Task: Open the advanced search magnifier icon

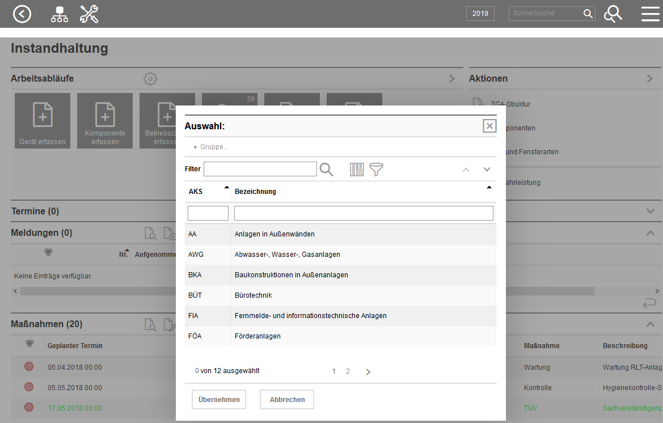Action: pos(613,14)
